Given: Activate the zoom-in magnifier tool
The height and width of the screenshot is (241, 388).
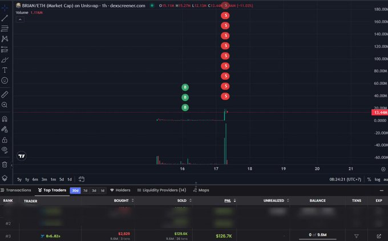Looking at the screenshot, I should [5, 105].
